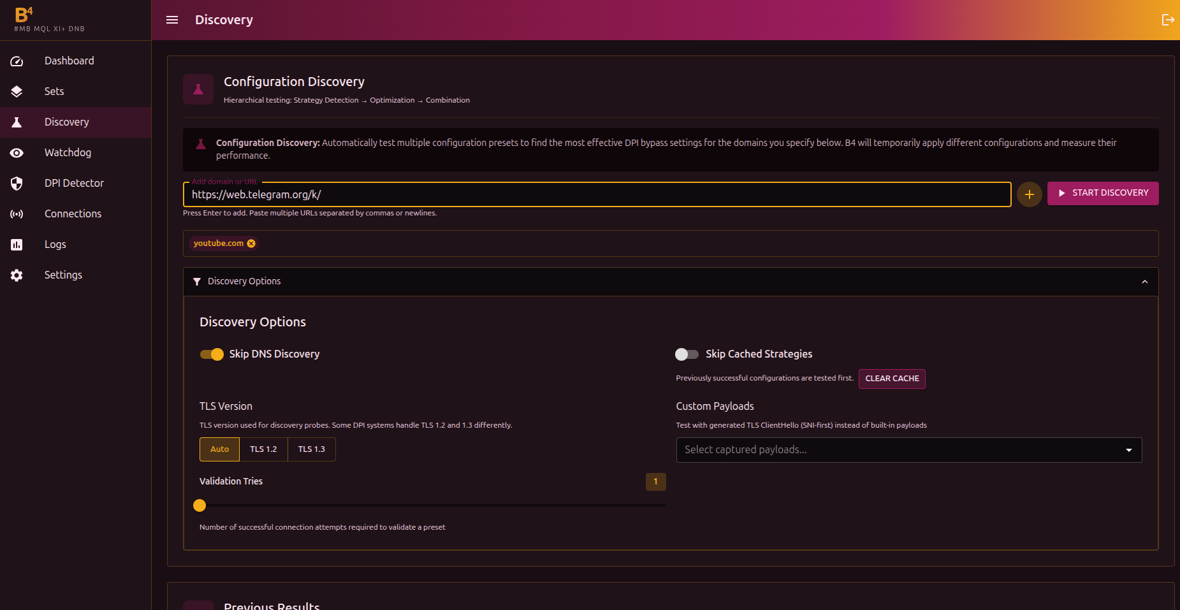Open the captured payloads dropdown
1180x610 pixels.
click(908, 450)
